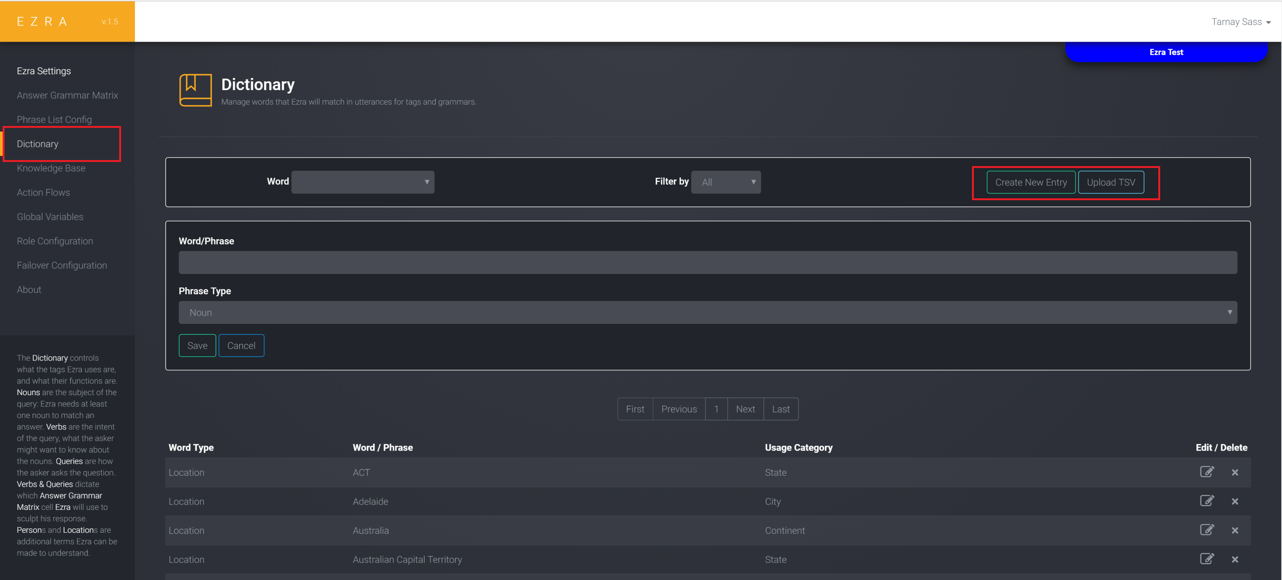Viewport: 1282px width, 580px height.
Task: Click the version v.1.5 label
Action: 110,21
